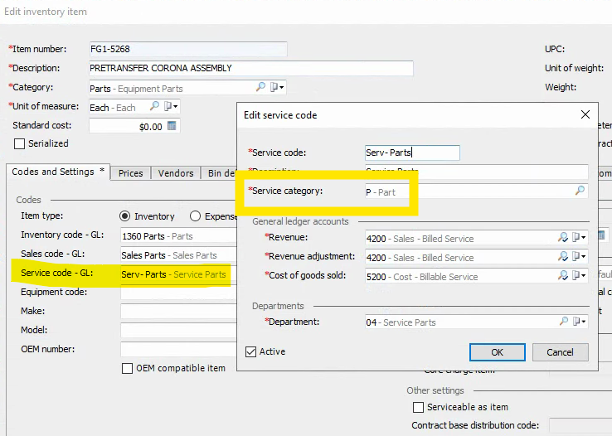Image resolution: width=612 pixels, height=436 pixels.
Task: Select the Codes and Settings tab
Action: (x=58, y=172)
